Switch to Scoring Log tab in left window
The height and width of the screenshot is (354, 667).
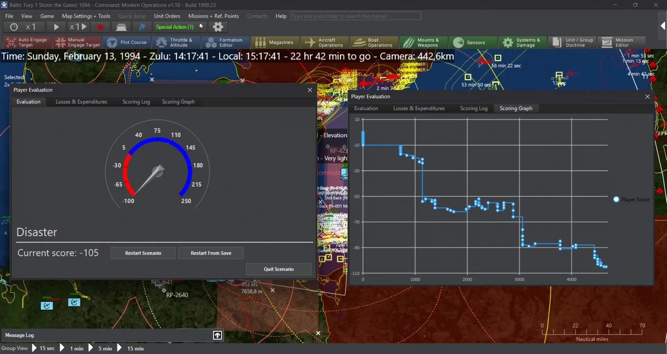click(136, 102)
